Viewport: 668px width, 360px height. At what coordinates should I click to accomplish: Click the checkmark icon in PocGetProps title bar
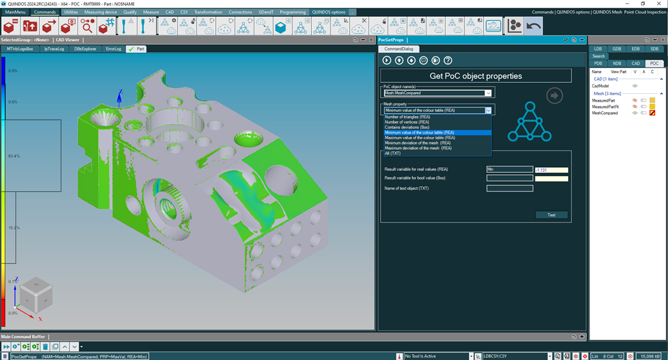pyautogui.click(x=566, y=39)
